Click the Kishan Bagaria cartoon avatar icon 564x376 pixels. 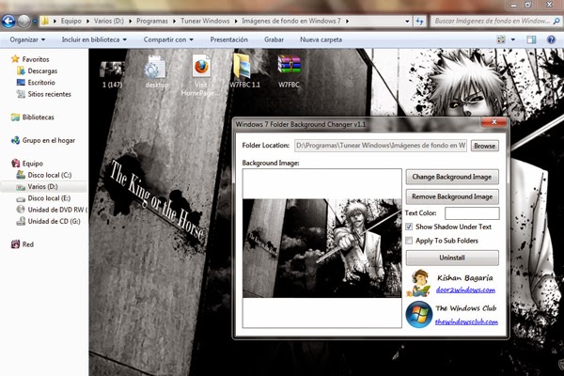419,283
